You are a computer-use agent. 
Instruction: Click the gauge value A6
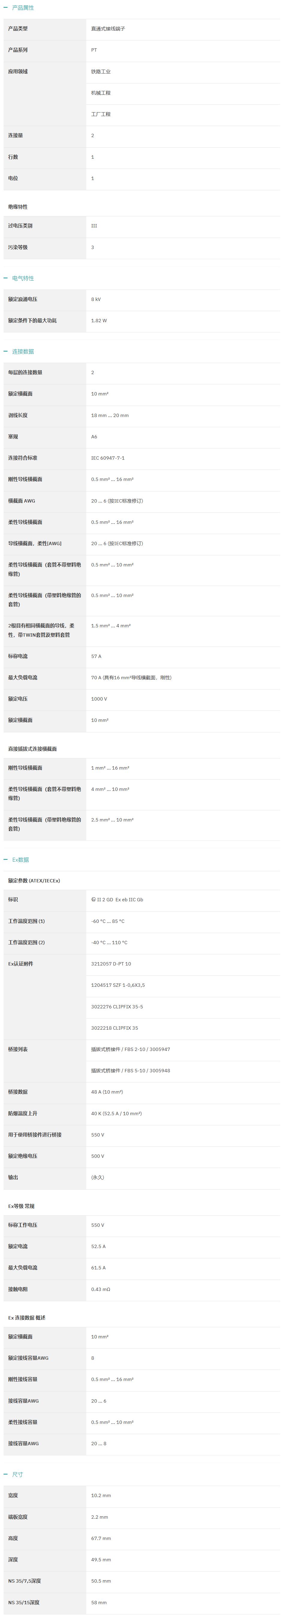pyautogui.click(x=94, y=437)
